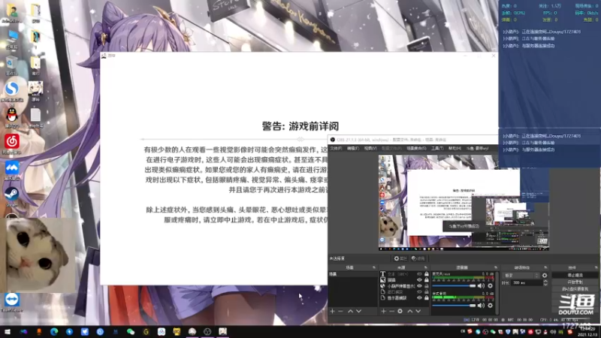Increase transition duration with up arrow

545,281
